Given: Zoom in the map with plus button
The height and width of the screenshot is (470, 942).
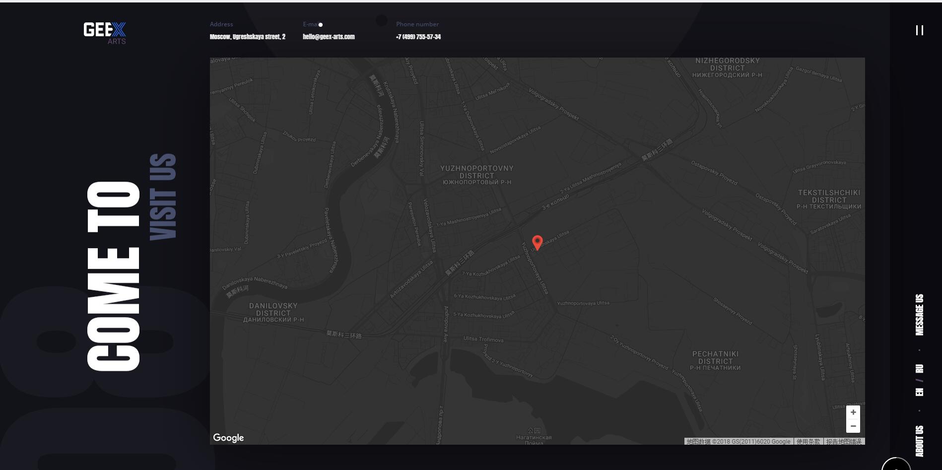Looking at the screenshot, I should pyautogui.click(x=853, y=412).
